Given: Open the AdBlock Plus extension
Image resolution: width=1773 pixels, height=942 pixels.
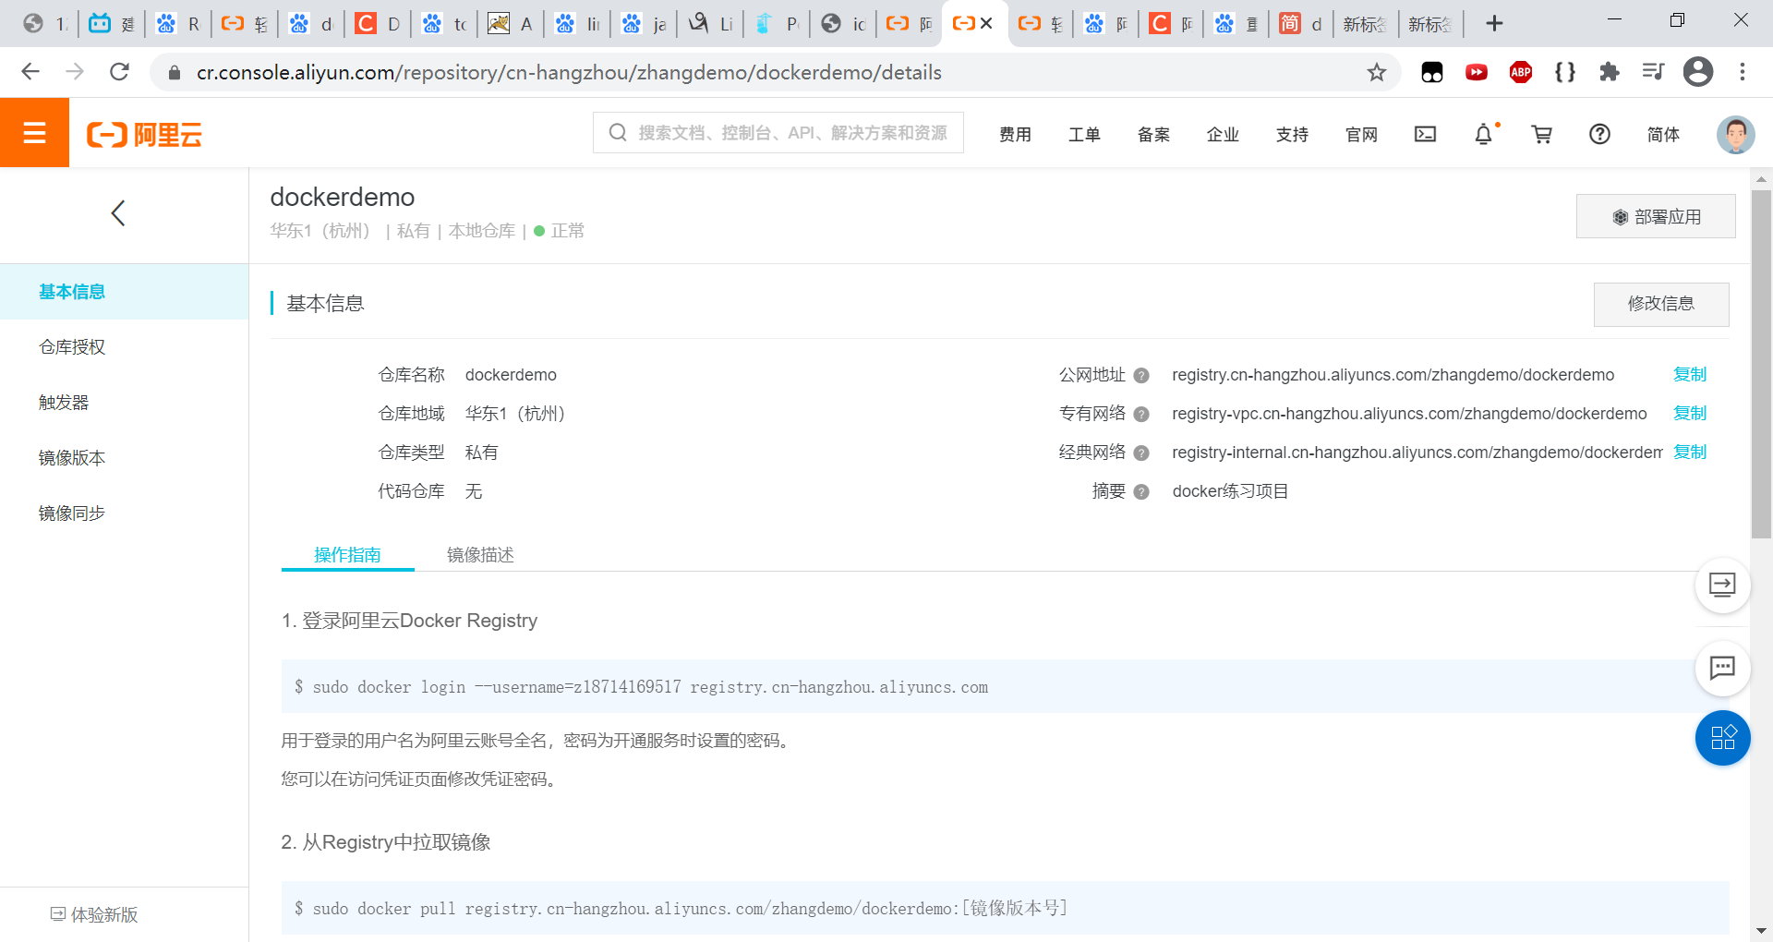Looking at the screenshot, I should [x=1521, y=72].
